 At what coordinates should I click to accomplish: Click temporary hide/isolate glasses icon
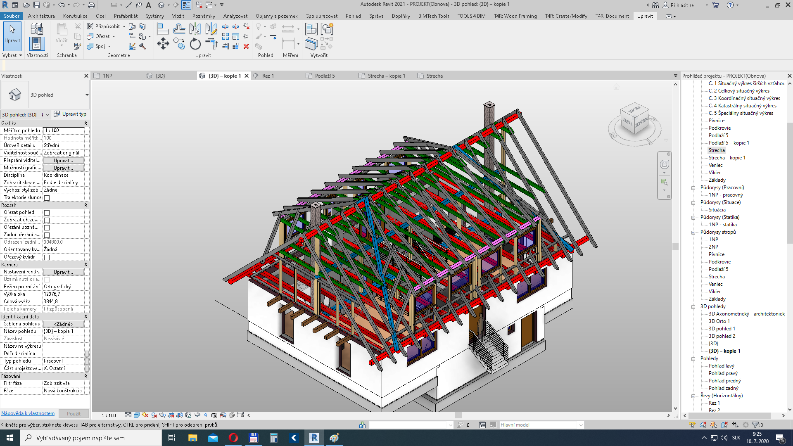point(197,415)
